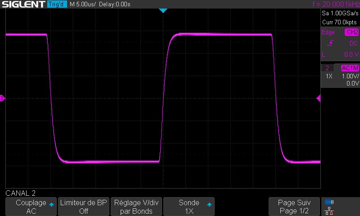Click the Delay:0.00s readout
Viewport: 360px width, 216px height.
[115, 4]
